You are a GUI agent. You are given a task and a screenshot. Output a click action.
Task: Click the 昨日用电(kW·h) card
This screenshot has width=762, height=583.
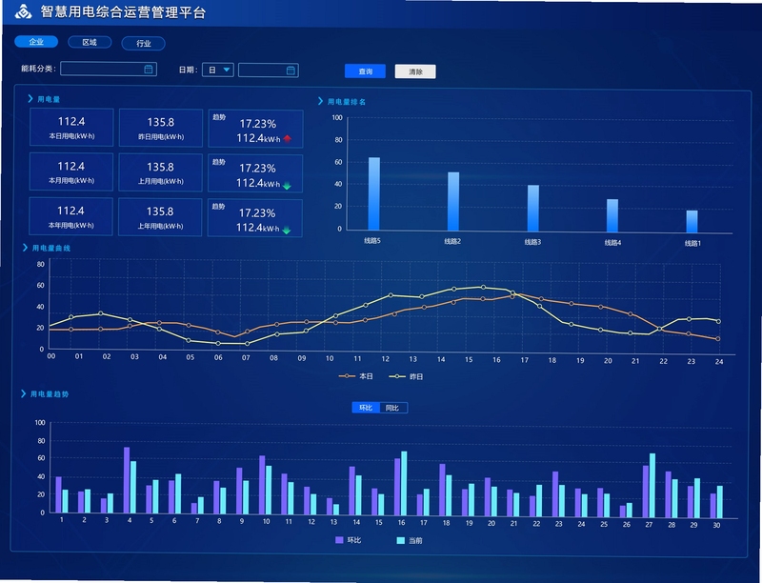pos(161,129)
